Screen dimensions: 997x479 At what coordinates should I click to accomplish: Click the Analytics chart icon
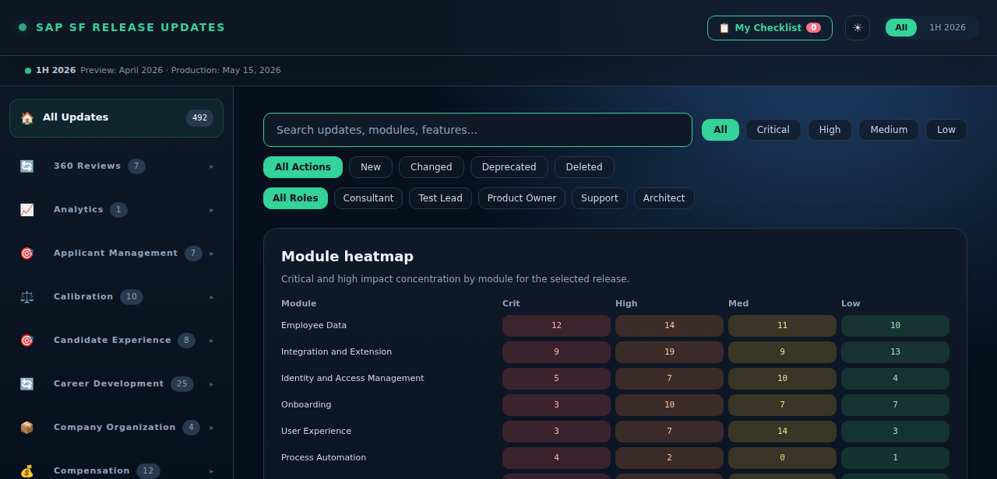point(27,210)
